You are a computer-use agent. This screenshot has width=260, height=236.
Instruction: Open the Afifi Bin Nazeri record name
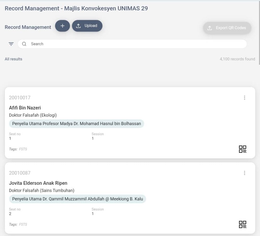pyautogui.click(x=25, y=108)
